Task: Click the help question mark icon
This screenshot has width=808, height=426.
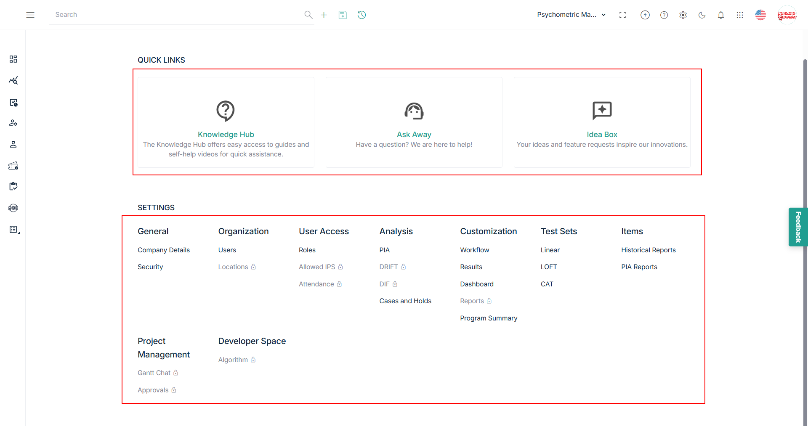Action: point(664,15)
